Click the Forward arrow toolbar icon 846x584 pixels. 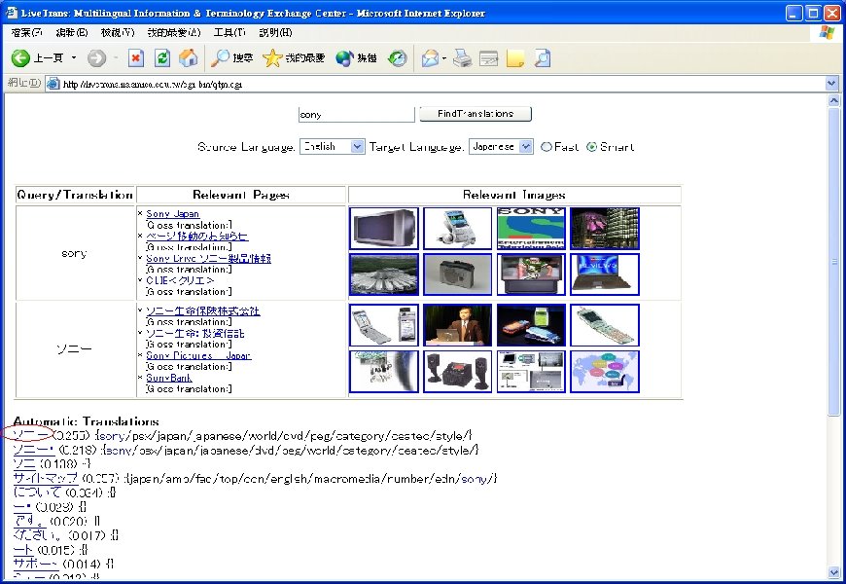click(96, 57)
